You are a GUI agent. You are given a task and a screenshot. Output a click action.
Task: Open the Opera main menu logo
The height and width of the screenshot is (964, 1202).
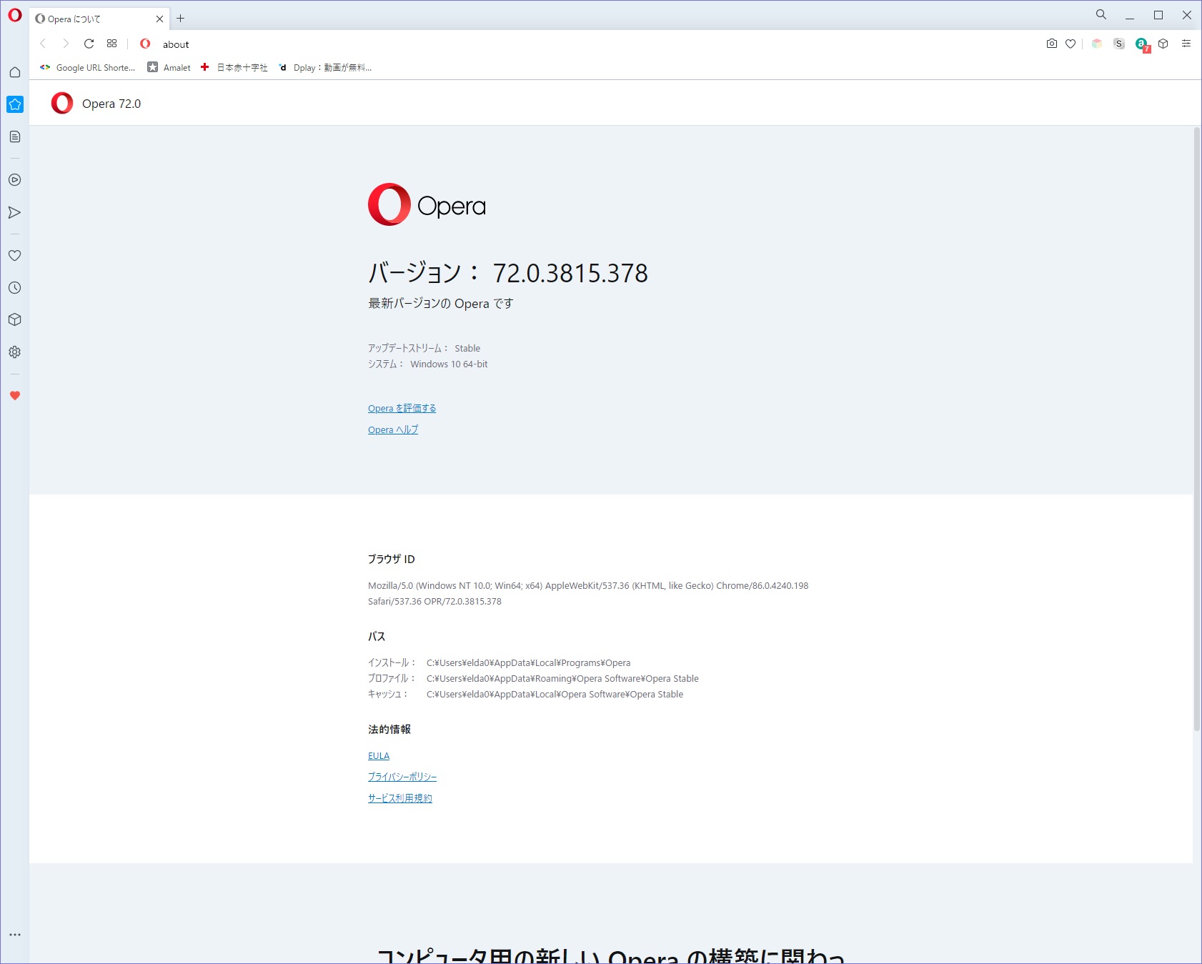pyautogui.click(x=15, y=15)
